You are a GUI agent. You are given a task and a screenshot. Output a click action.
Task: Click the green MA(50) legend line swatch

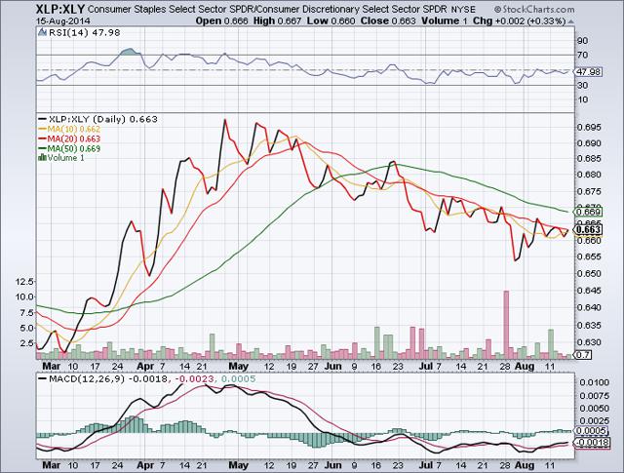point(42,148)
